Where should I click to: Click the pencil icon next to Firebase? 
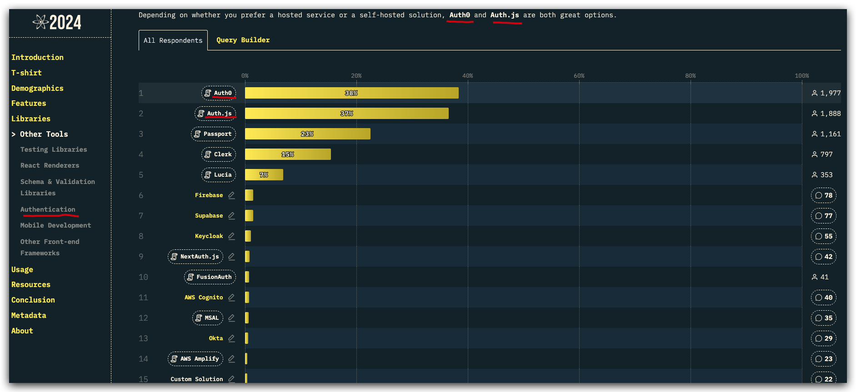231,195
